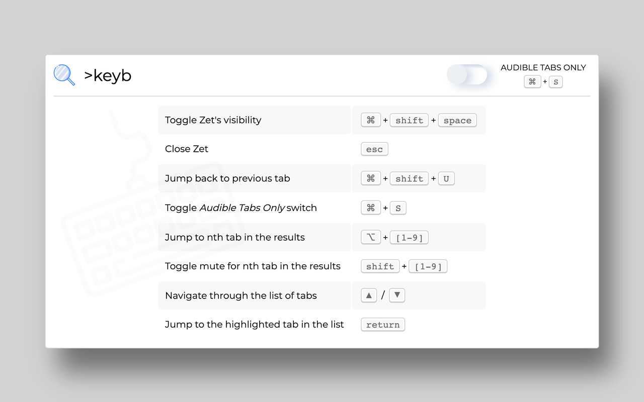
Task: Click the option key symbol badge
Action: [371, 237]
